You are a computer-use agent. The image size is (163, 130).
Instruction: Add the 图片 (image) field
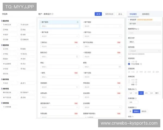pyautogui.click(x=10, y=59)
